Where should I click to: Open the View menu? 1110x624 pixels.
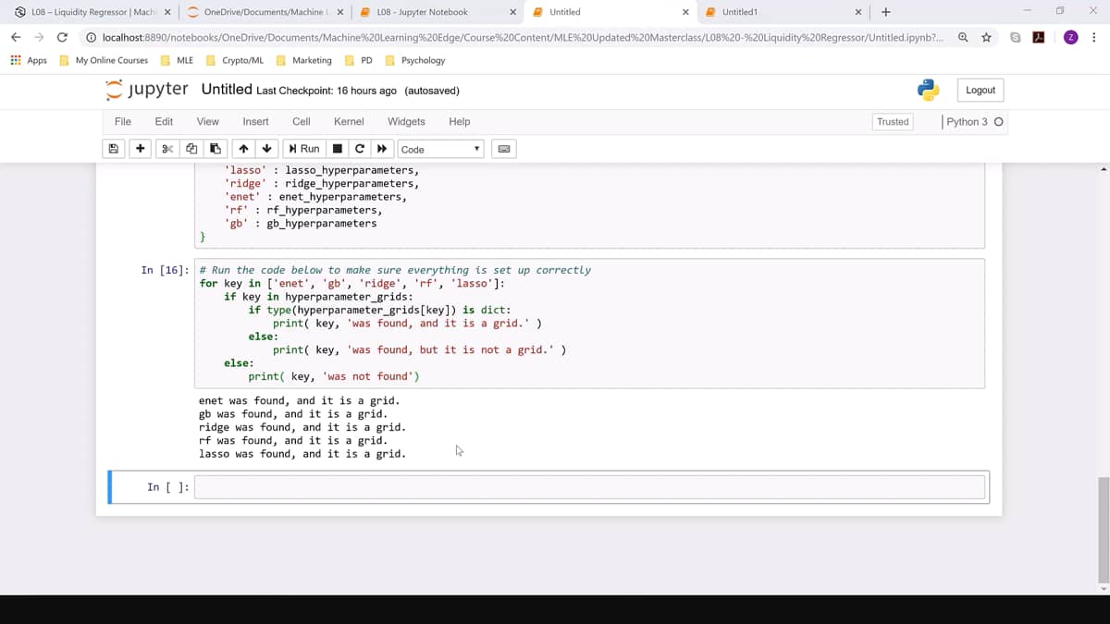click(x=208, y=121)
